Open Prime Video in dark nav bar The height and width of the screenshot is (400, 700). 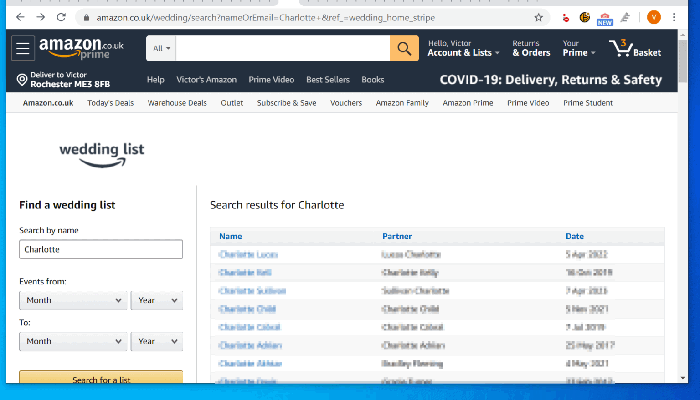(x=271, y=80)
